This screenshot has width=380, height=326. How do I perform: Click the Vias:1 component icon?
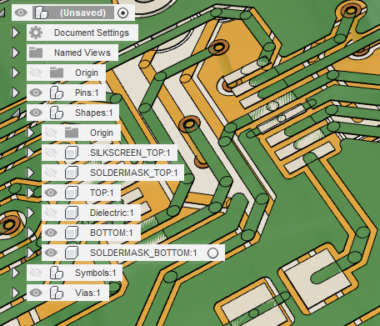pos(57,293)
